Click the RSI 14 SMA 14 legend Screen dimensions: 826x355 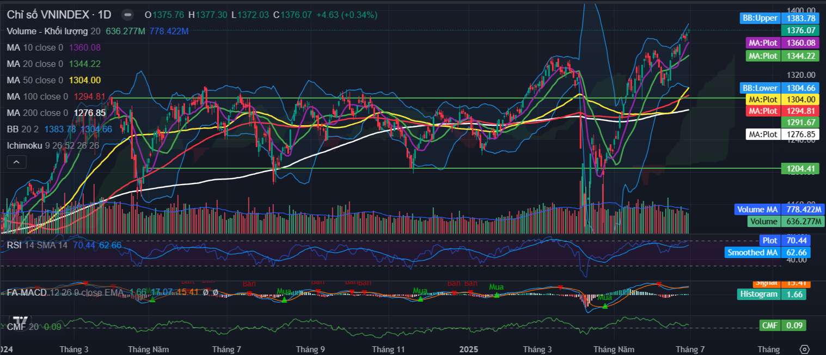pos(37,246)
